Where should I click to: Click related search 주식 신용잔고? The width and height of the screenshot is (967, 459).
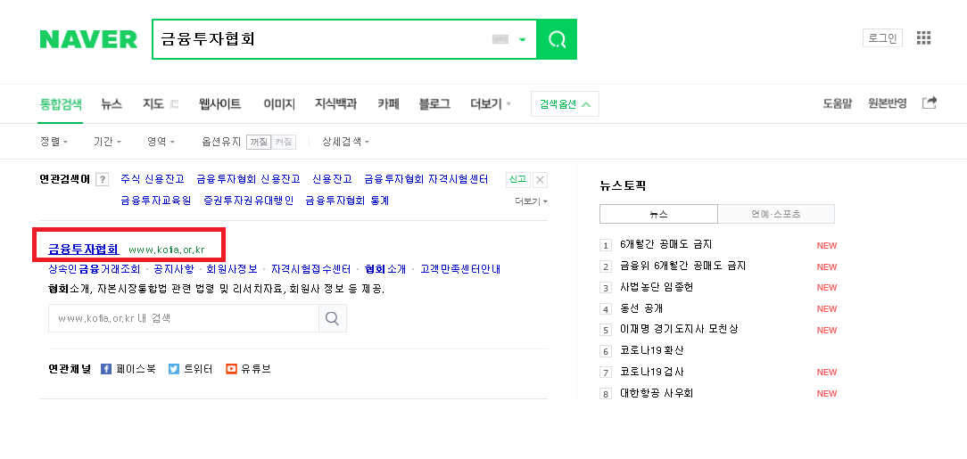coord(153,179)
